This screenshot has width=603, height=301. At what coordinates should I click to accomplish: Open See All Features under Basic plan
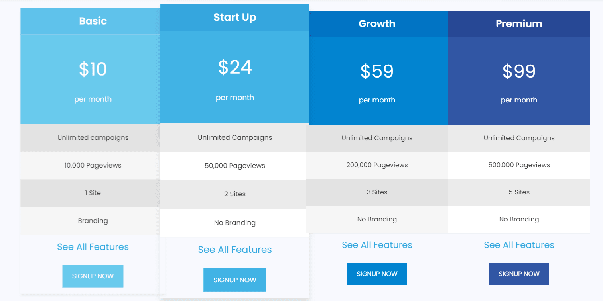[x=93, y=247]
